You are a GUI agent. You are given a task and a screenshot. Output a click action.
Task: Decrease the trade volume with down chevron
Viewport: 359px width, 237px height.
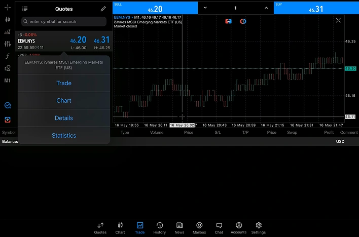[x=205, y=8]
